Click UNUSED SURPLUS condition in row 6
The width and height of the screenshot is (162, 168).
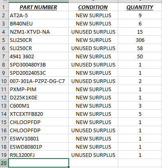(x=93, y=48)
